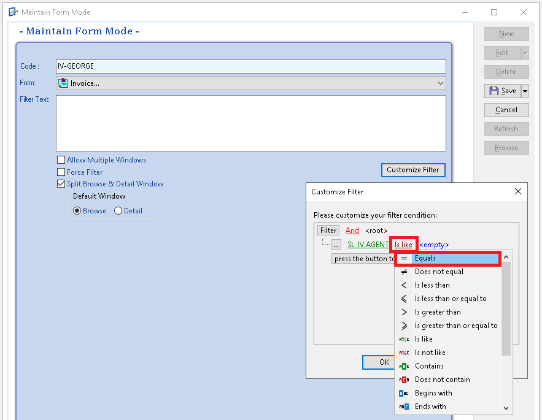The height and width of the screenshot is (420, 542).
Task: Expand the Form dropdown list
Action: pyautogui.click(x=440, y=83)
